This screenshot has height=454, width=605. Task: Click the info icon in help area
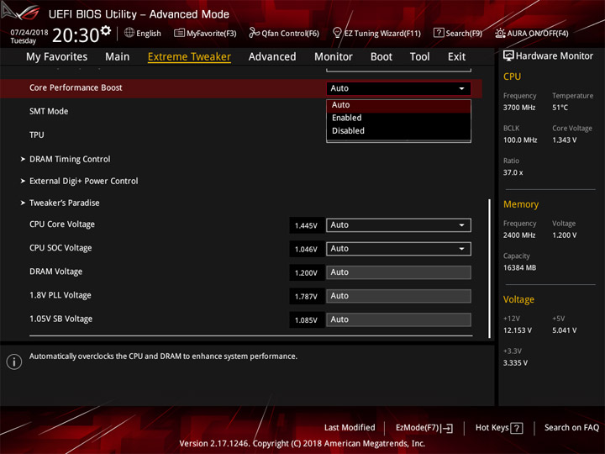pos(14,362)
